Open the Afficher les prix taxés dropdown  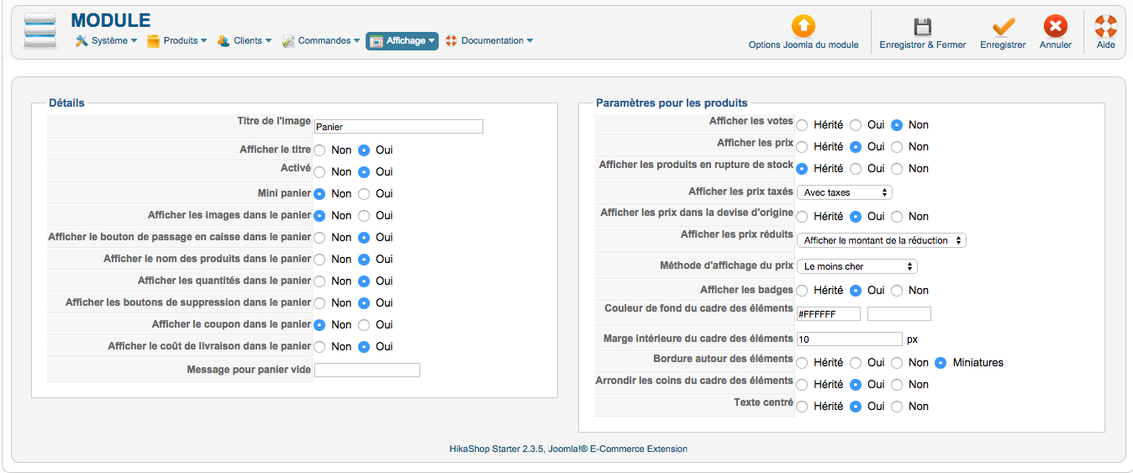[x=844, y=192]
